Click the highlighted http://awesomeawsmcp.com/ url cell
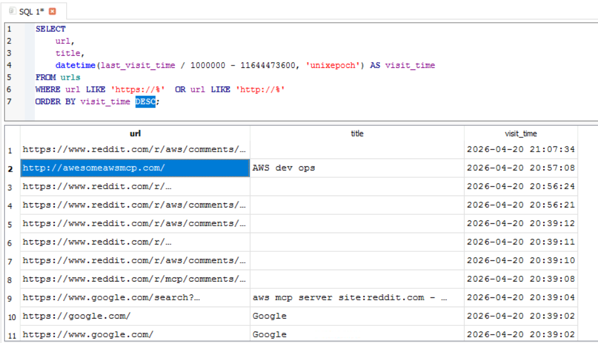 point(135,168)
